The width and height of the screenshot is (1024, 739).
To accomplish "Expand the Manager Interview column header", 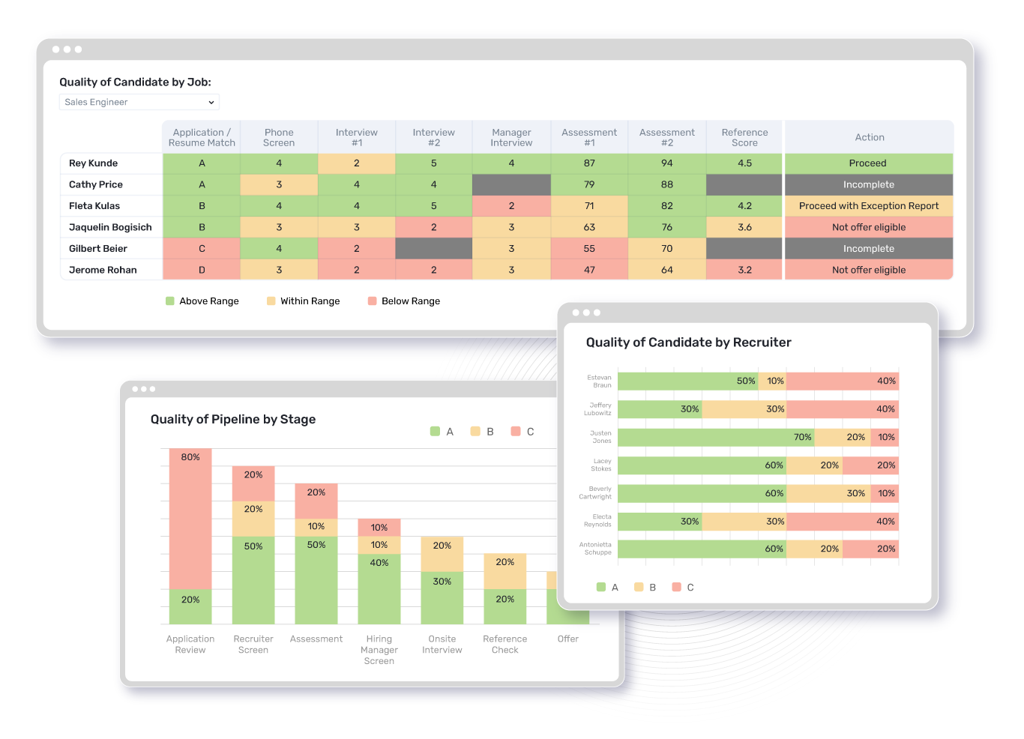I will (x=511, y=136).
